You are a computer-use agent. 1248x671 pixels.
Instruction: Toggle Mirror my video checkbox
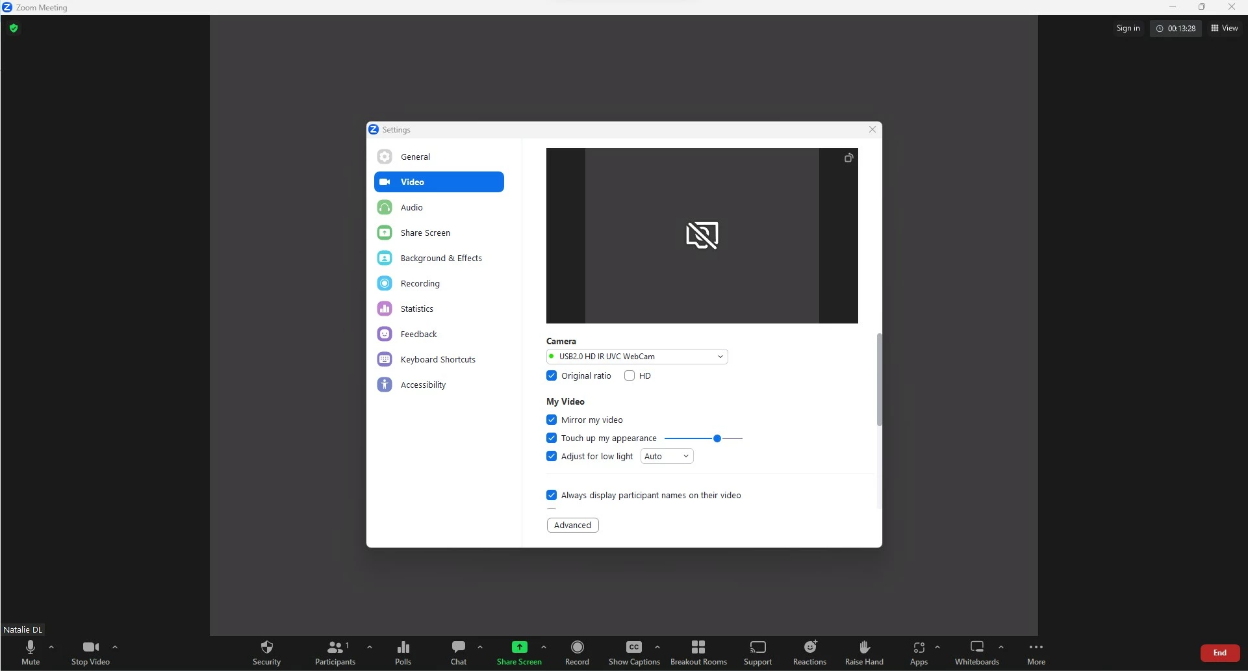coord(552,420)
